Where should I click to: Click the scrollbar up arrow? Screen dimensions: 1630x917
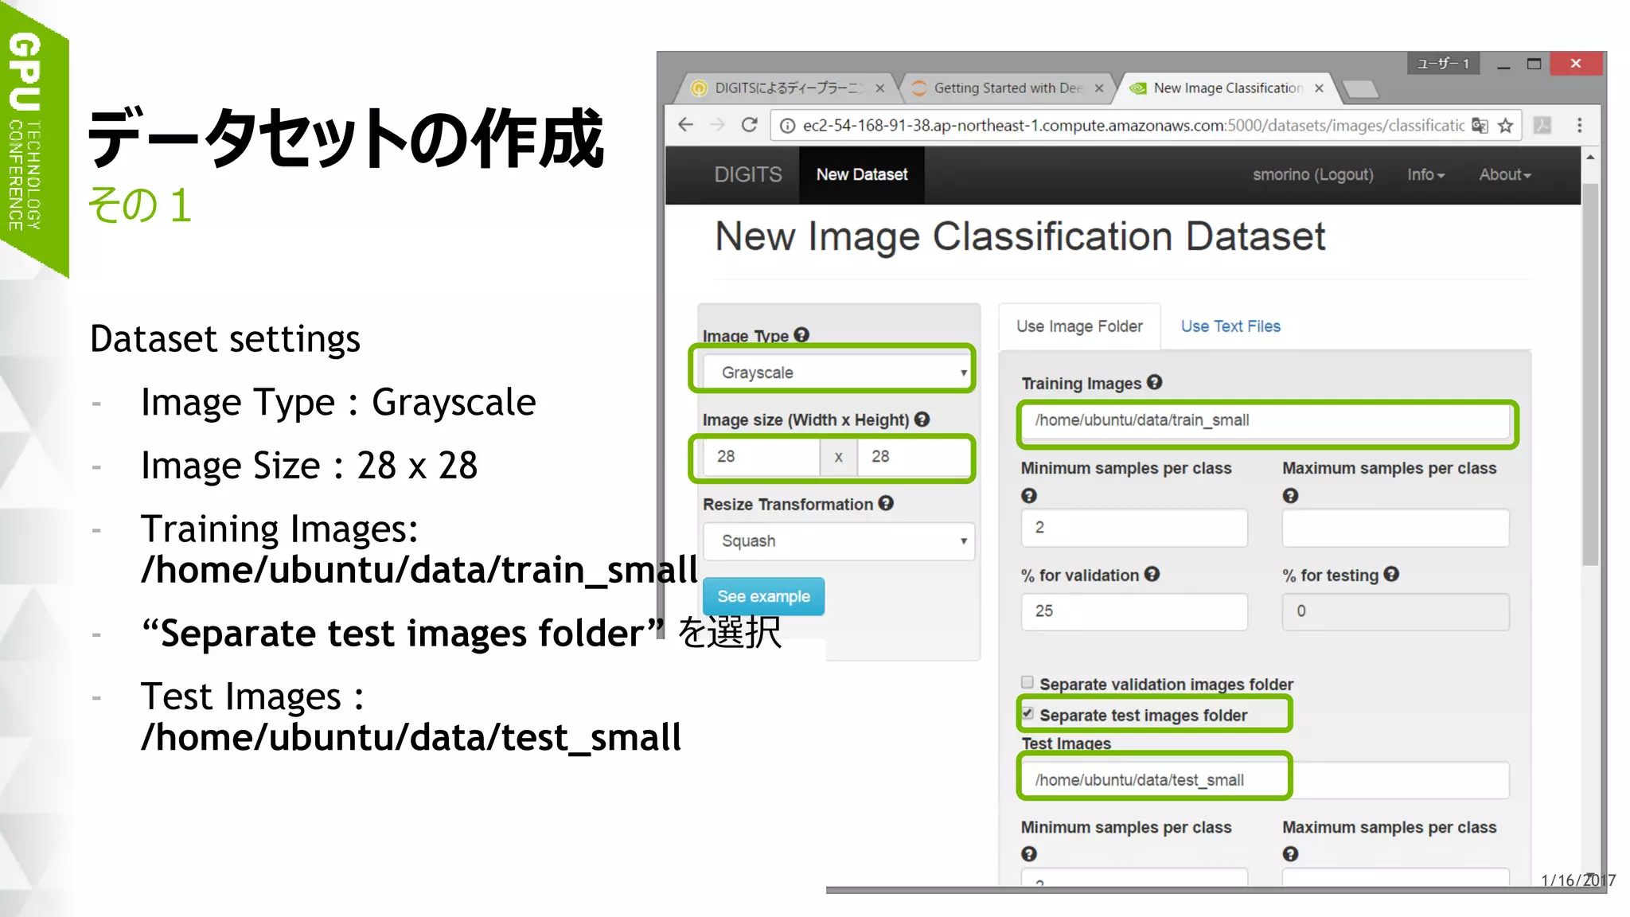tap(1589, 158)
